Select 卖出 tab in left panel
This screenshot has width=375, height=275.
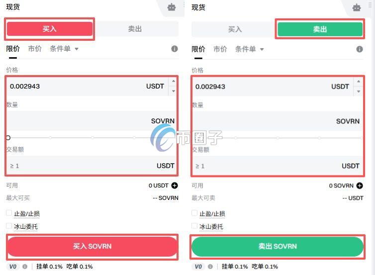point(135,29)
